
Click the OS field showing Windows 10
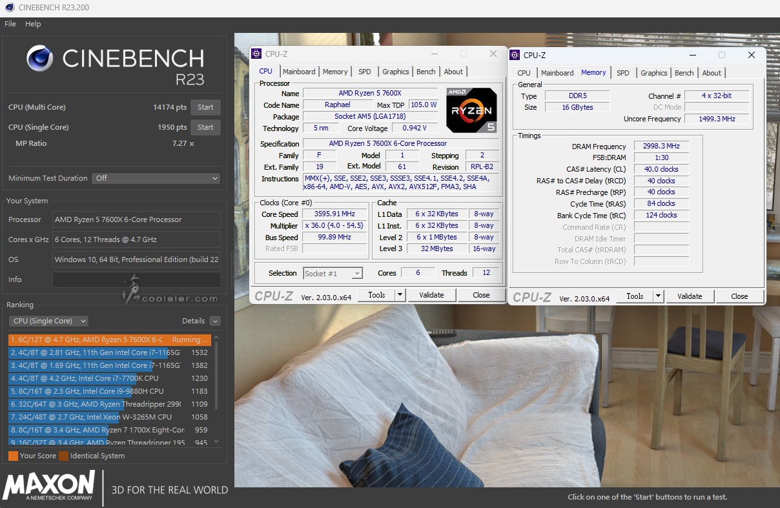click(137, 259)
